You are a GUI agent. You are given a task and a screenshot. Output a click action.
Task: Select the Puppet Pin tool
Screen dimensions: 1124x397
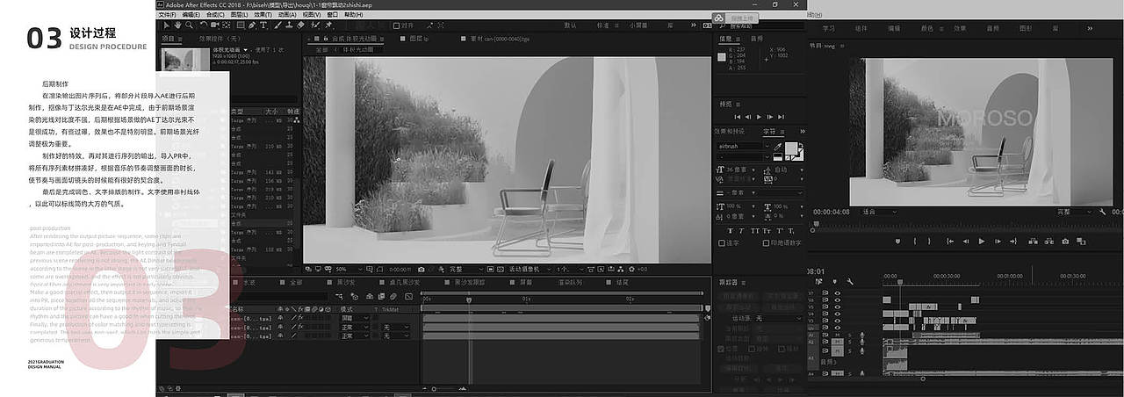click(x=328, y=25)
